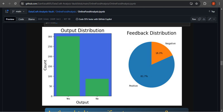
Task: Open the browser extensions puzzle icon
Action: (205, 4)
